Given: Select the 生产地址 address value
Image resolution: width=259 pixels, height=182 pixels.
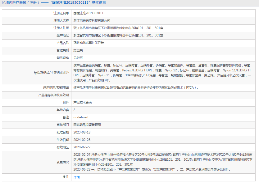Looking at the screenshot, I should coord(118,35).
